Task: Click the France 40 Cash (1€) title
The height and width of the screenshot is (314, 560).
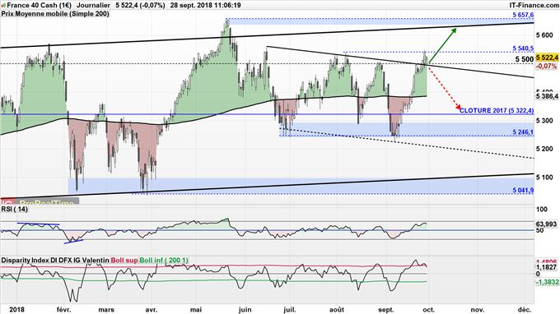Action: tap(39, 6)
